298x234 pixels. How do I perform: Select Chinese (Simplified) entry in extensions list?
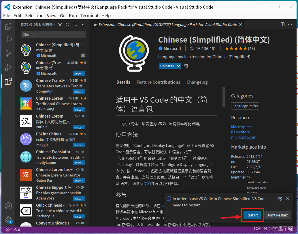[x=53, y=50]
